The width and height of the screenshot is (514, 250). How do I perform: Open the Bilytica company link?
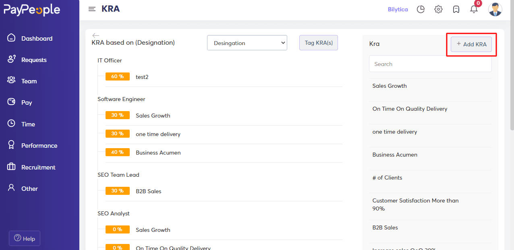point(398,9)
